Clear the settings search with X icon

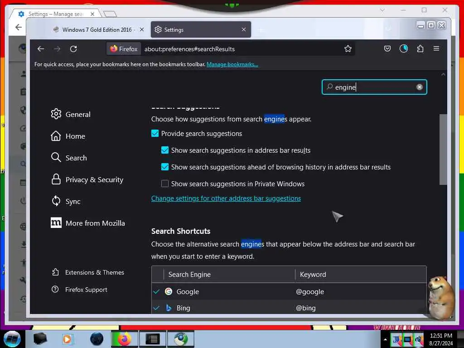[x=419, y=87]
